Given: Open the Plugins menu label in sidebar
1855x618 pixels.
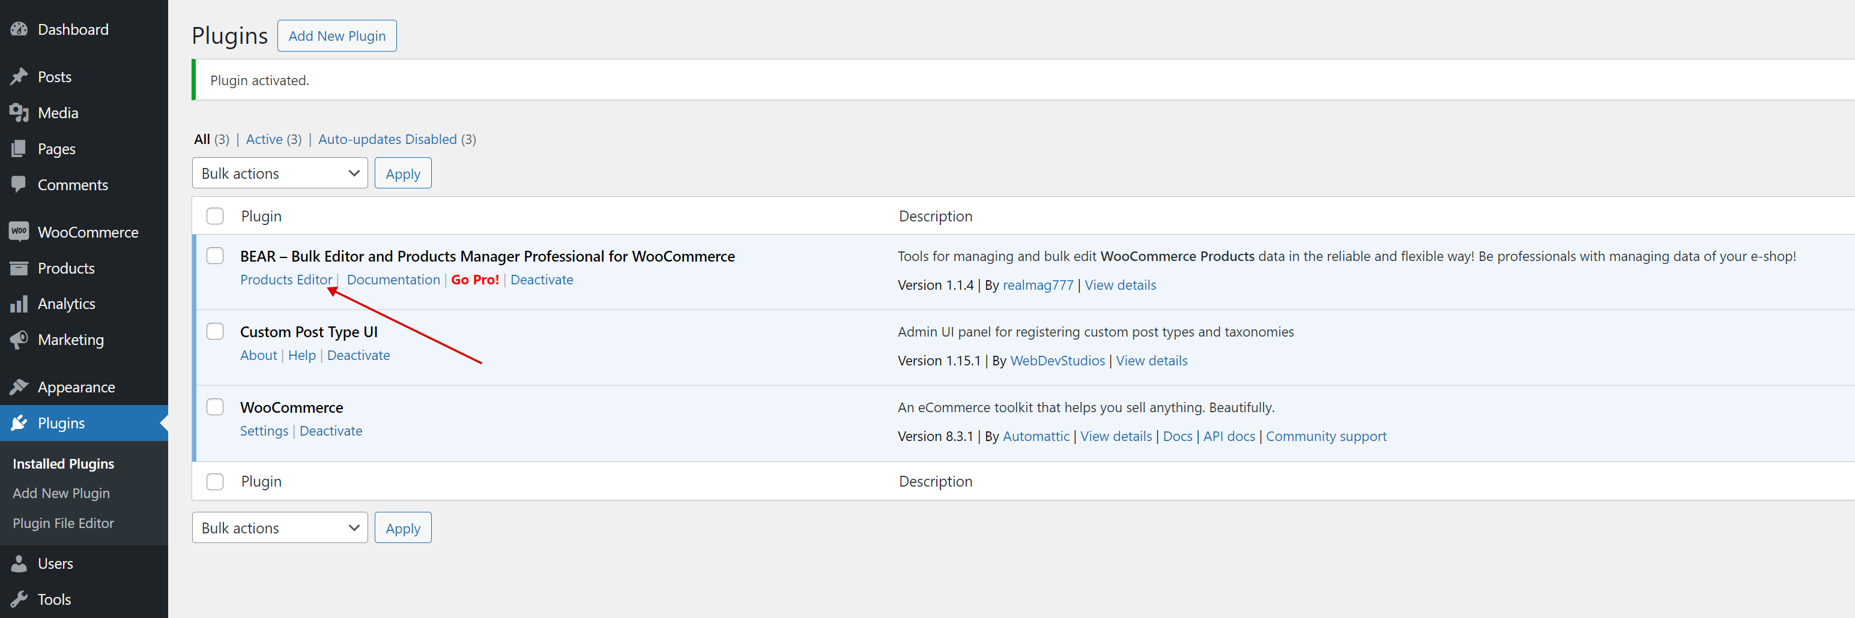Looking at the screenshot, I should click(61, 423).
